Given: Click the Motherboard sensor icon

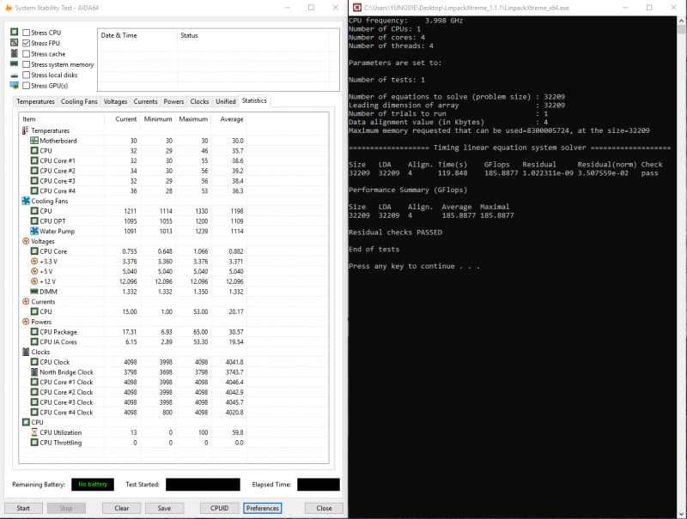Looking at the screenshot, I should [34, 141].
